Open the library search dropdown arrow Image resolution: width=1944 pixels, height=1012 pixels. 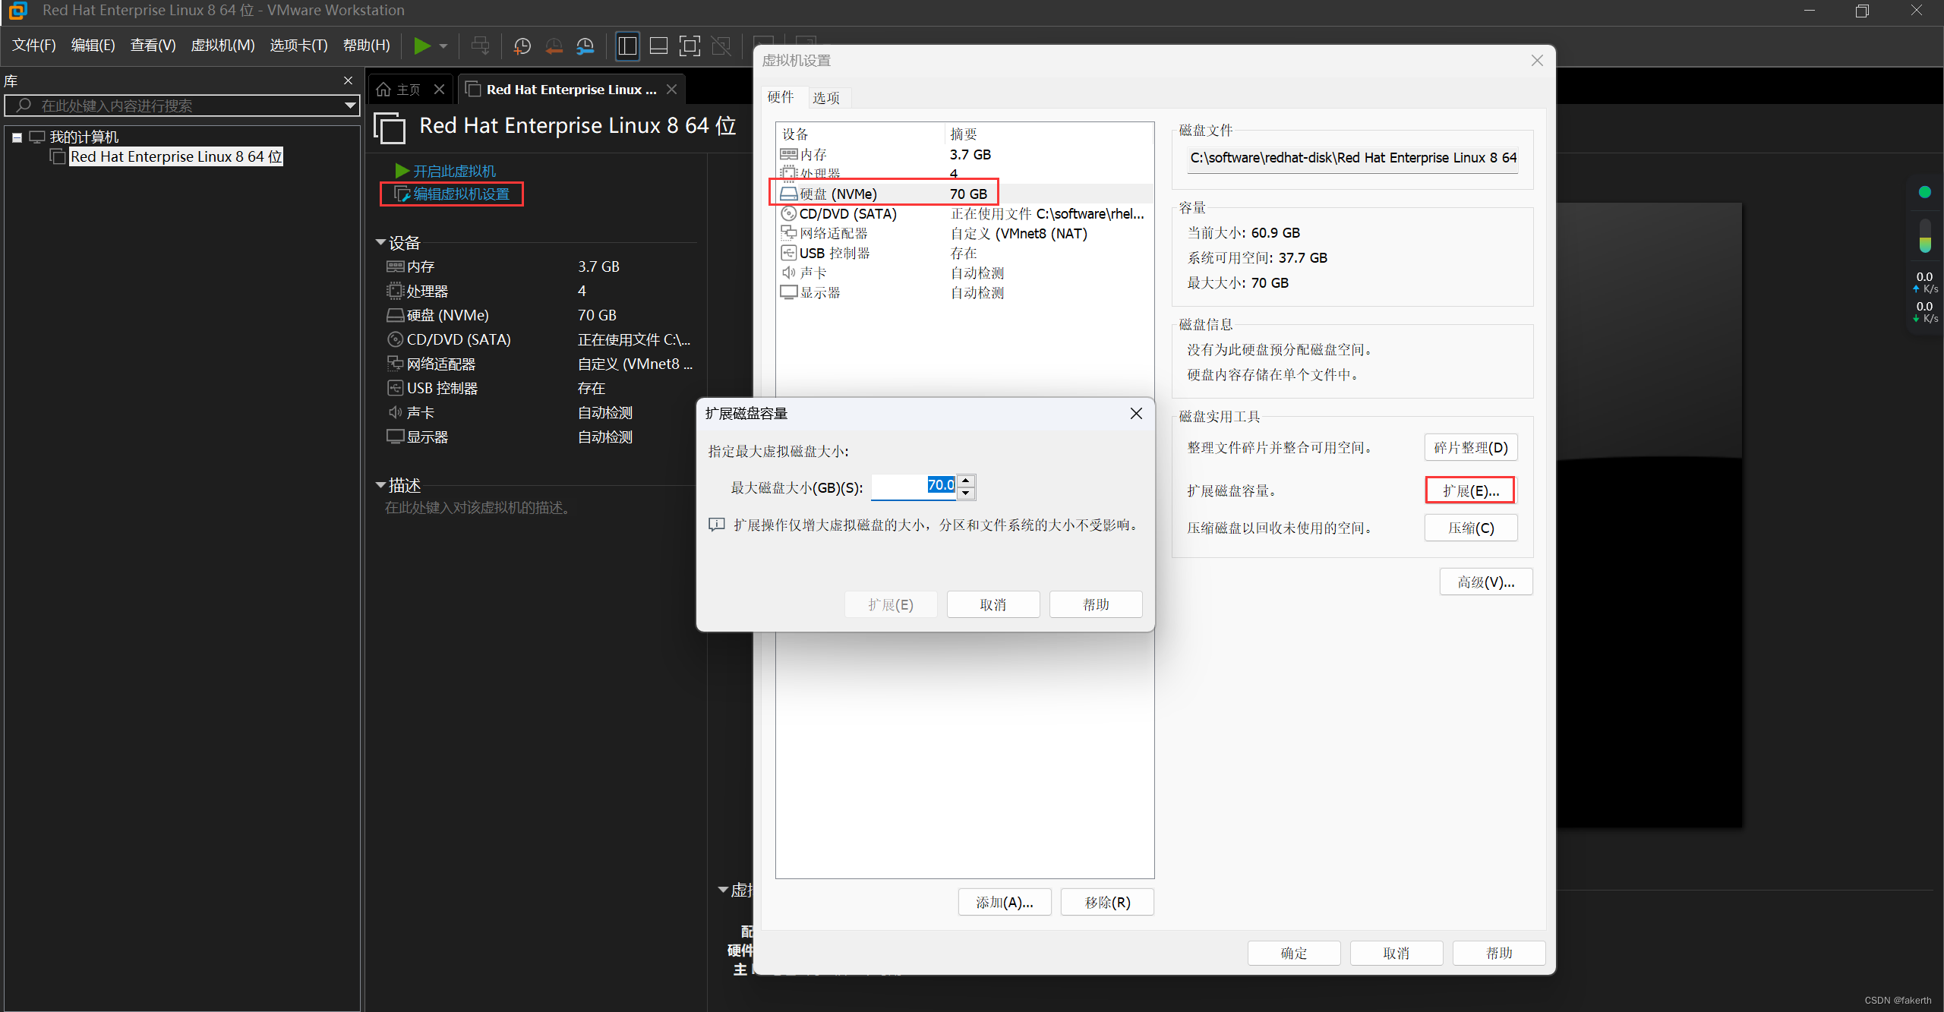coord(349,106)
